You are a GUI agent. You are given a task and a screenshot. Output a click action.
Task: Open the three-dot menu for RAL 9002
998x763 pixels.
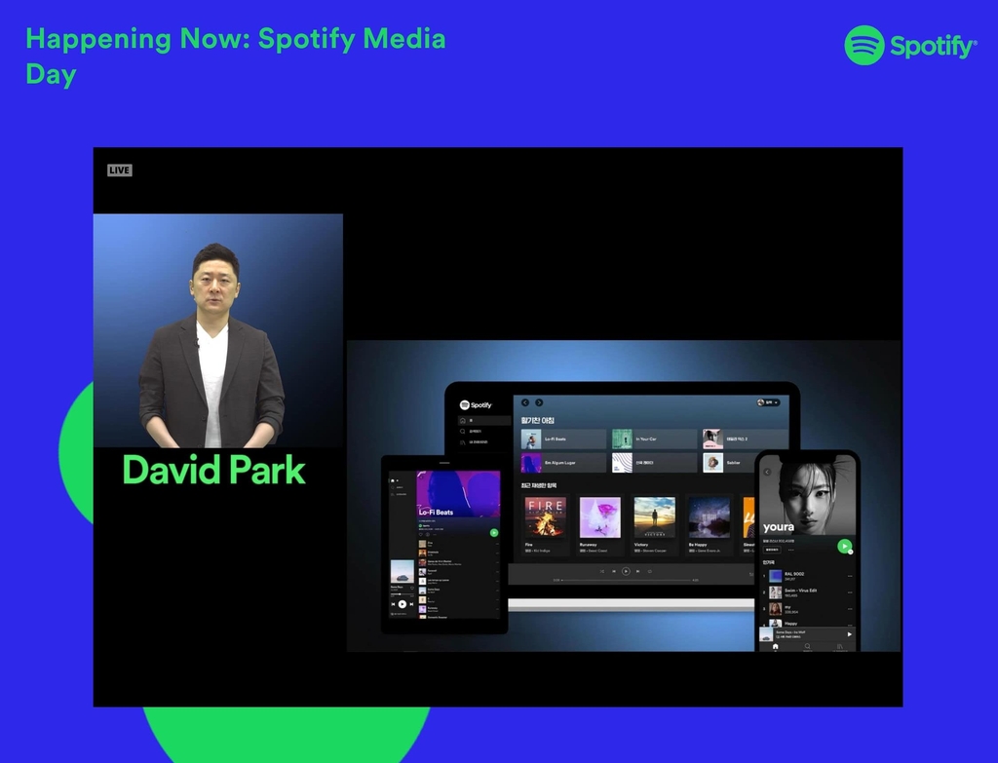(x=849, y=576)
